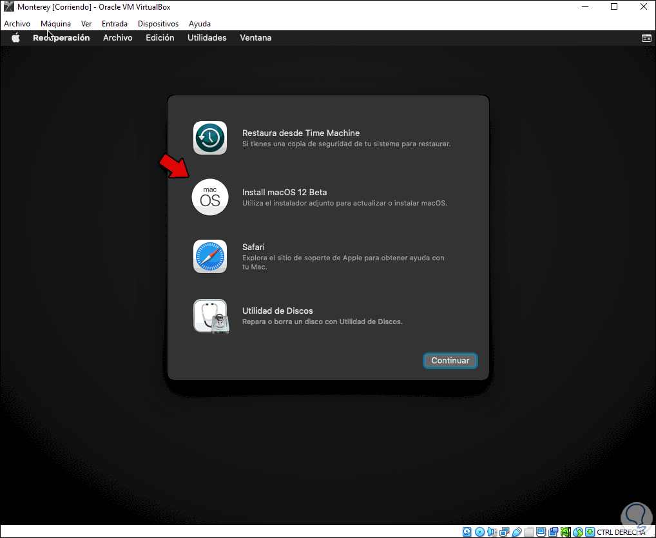
Task: Click the audio speaker status icon
Action: [492, 532]
